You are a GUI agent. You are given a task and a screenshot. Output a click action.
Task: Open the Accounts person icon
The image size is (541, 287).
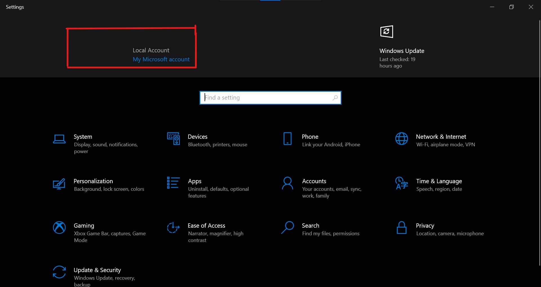tap(287, 183)
